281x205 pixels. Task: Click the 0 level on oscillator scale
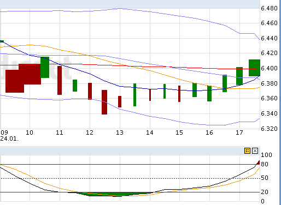pos(262,201)
